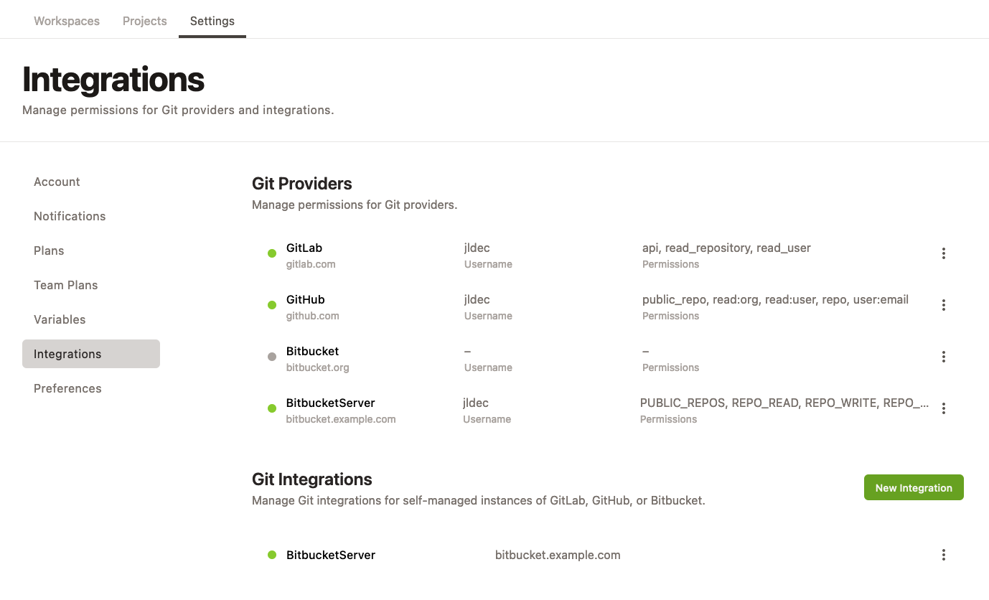Image resolution: width=989 pixels, height=600 pixels.
Task: Open the GitLab provider options menu
Action: (943, 253)
